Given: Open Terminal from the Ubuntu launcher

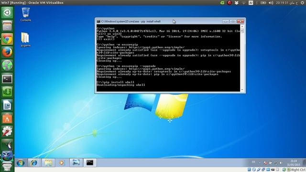Looking at the screenshot, I should click(x=7, y=78).
